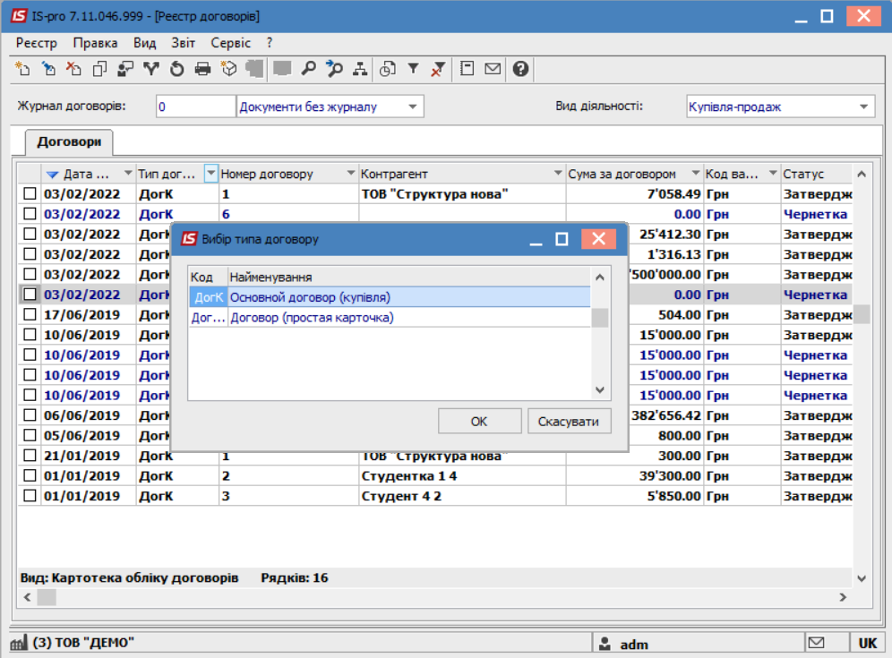Viewport: 892px width, 658px height.
Task: Open Номер договору column filter arrow
Action: 351,173
